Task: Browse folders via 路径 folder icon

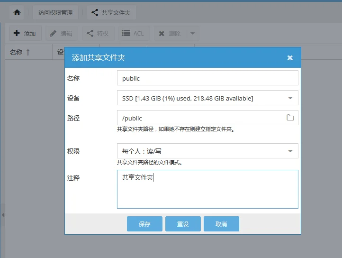Action: [x=290, y=118]
